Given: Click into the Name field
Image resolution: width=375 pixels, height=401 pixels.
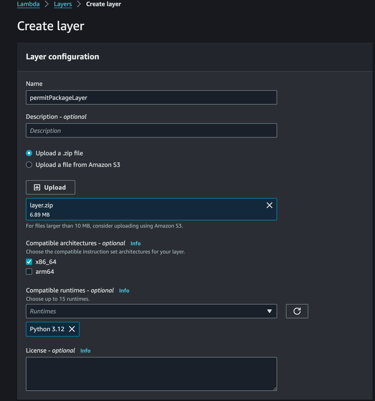Looking at the screenshot, I should [x=151, y=97].
